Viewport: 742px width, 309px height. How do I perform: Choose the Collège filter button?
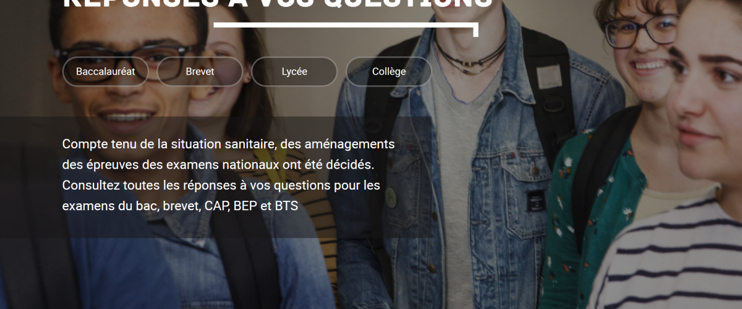[389, 72]
